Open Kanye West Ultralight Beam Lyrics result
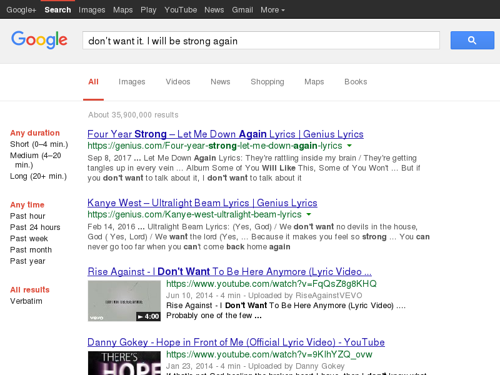This screenshot has height=375, width=500. [202, 203]
